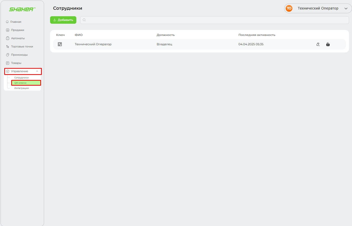
Task: Click the SHAKER logo
Action: coord(22,9)
